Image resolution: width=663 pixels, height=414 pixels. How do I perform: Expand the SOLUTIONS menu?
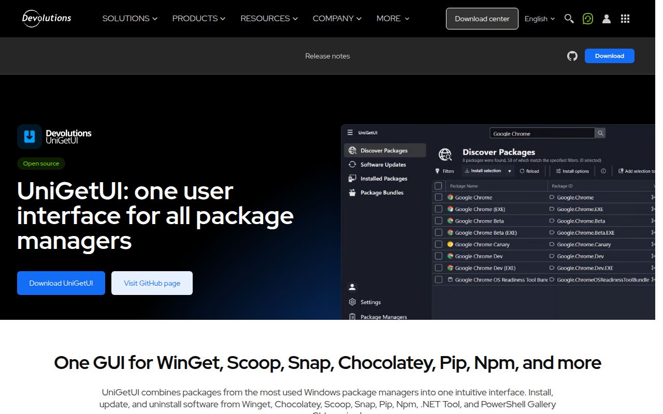129,19
